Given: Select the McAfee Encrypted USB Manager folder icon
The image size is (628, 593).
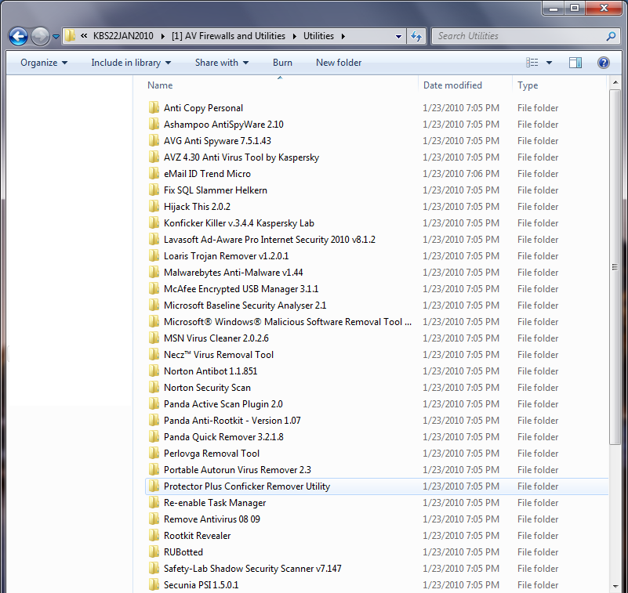Looking at the screenshot, I should (x=154, y=288).
